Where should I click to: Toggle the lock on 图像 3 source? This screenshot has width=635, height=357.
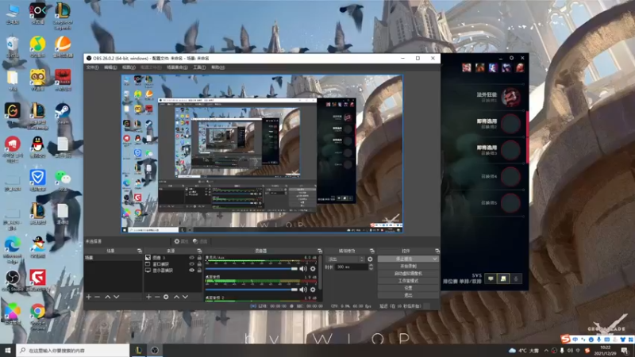199,258
